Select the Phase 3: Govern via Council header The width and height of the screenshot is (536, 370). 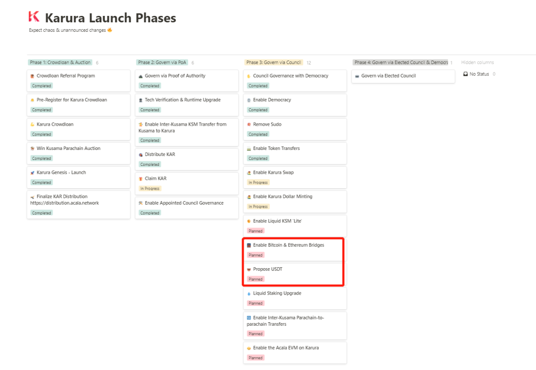point(273,63)
